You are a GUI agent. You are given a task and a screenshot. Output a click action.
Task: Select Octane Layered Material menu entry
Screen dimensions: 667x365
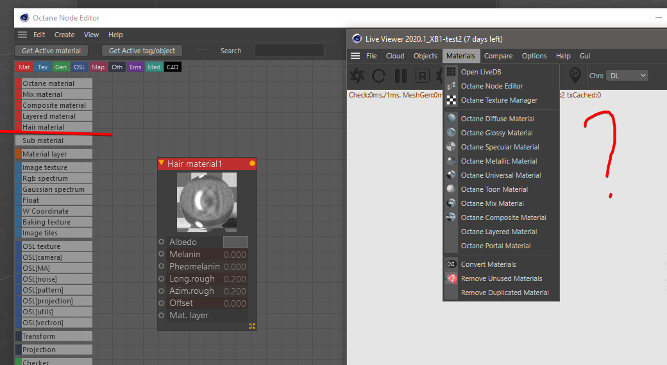pos(501,232)
